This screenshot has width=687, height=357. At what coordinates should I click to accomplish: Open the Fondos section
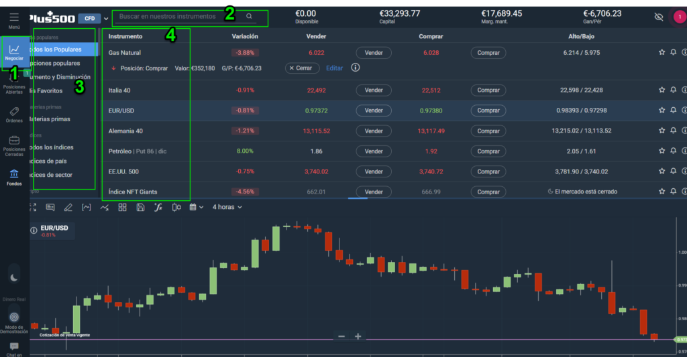pyautogui.click(x=14, y=177)
